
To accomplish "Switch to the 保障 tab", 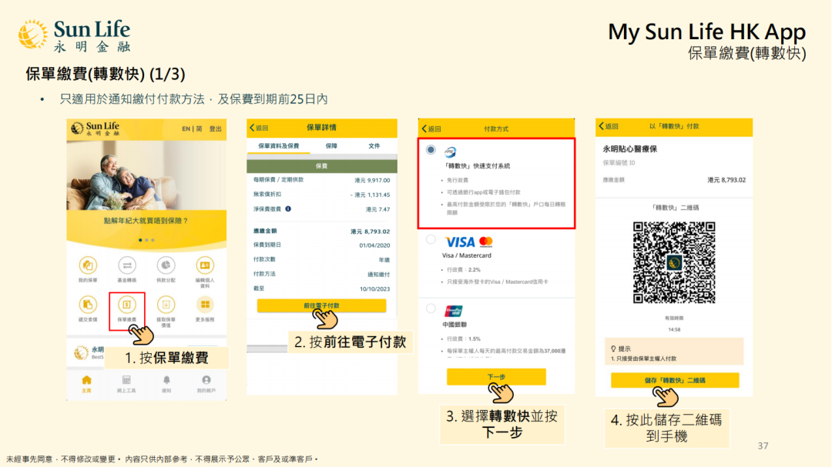I will [331, 145].
